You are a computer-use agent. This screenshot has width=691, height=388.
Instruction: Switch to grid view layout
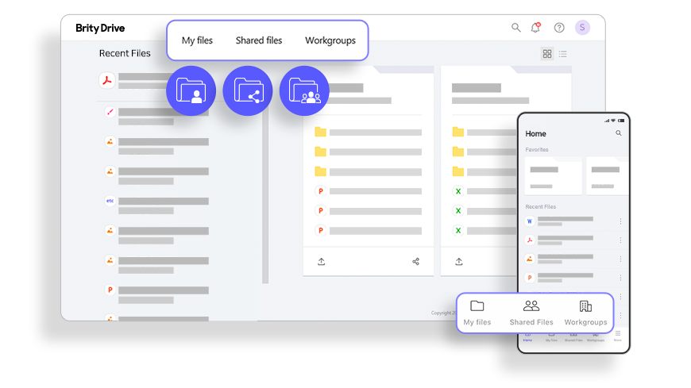(x=547, y=54)
